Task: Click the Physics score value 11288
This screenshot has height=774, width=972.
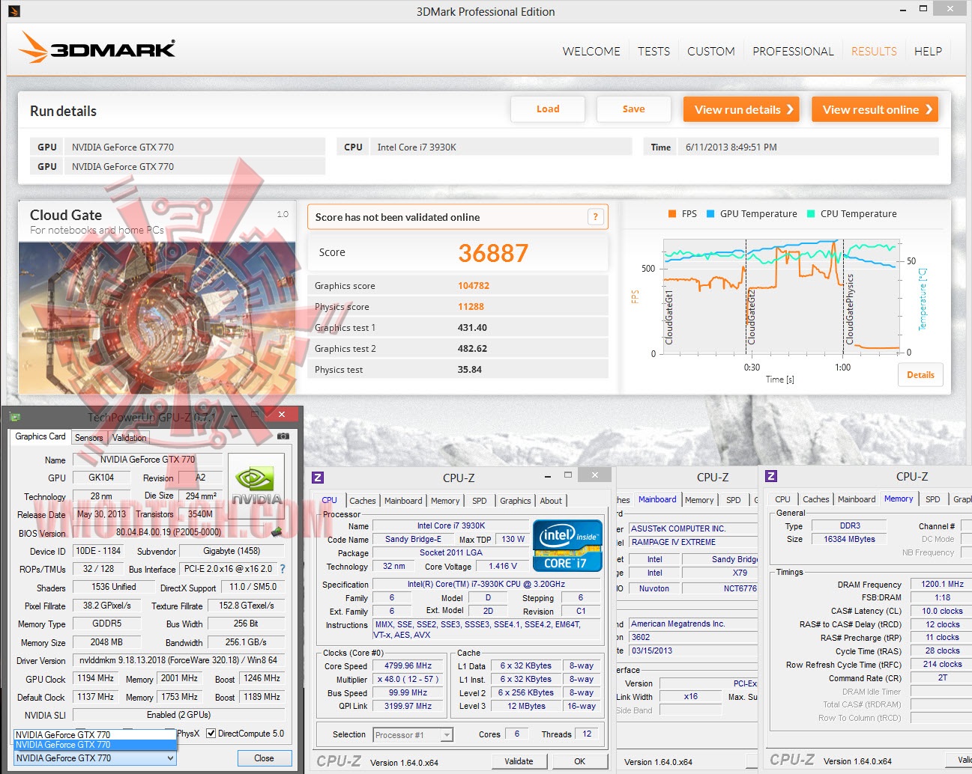Action: (471, 307)
